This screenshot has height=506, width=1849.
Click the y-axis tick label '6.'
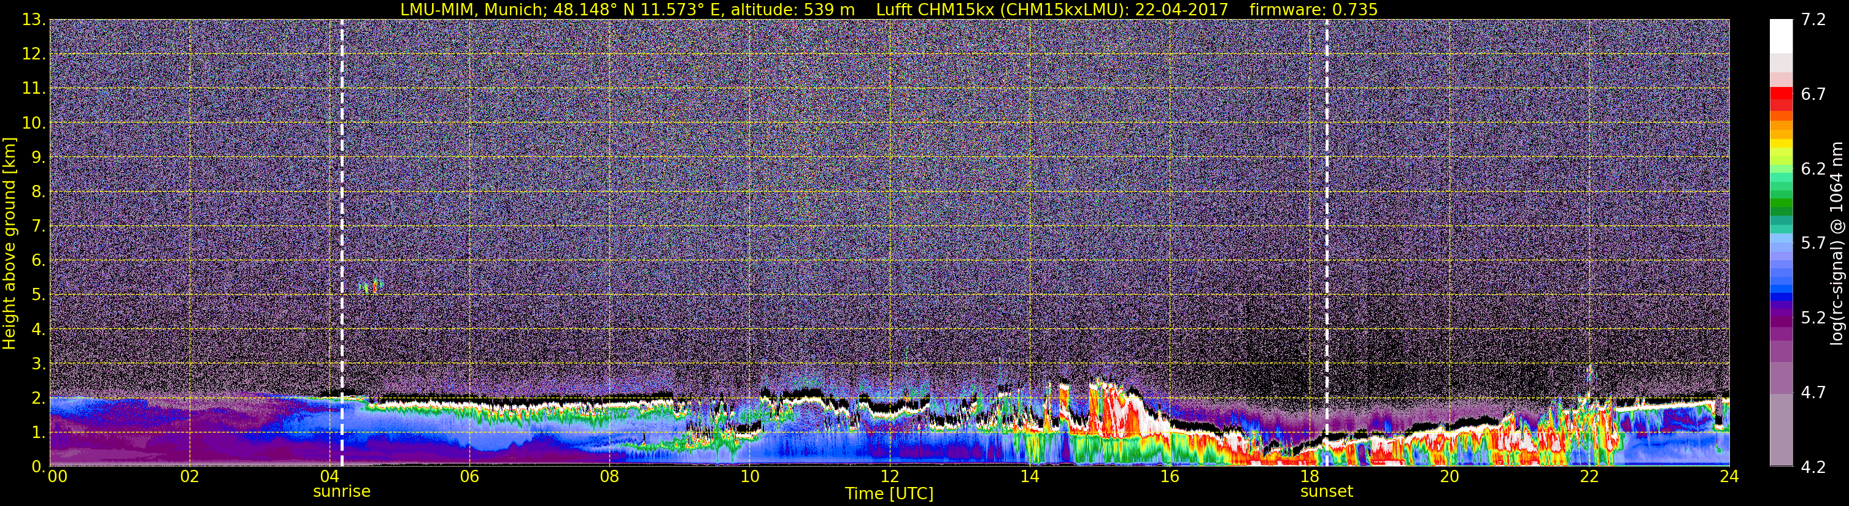tap(39, 261)
